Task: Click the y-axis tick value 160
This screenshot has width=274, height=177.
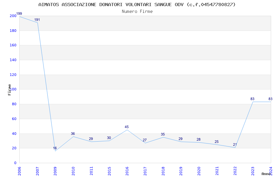Action: click(13, 45)
